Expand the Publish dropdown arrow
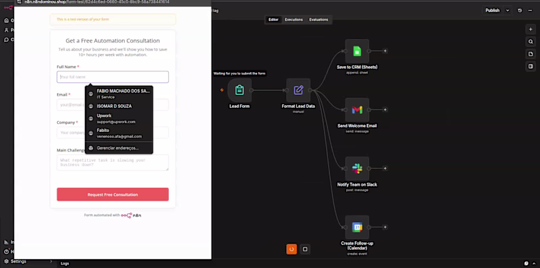 [508, 10]
